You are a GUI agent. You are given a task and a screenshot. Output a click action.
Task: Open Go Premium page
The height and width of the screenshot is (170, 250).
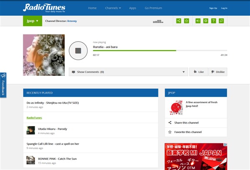(x=153, y=8)
